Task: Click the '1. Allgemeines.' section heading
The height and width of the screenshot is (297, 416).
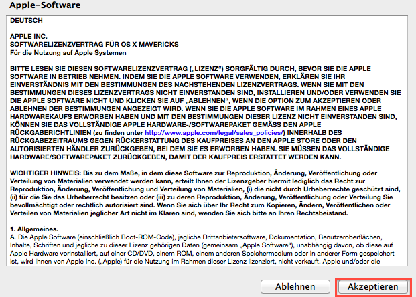Action: tap(34, 229)
